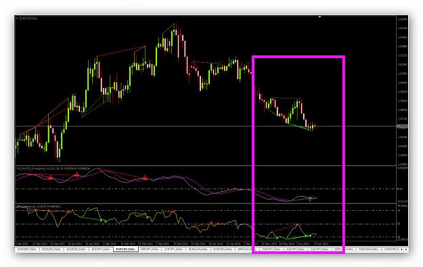Open the NZDCAD,Daily chart tab

368,249
